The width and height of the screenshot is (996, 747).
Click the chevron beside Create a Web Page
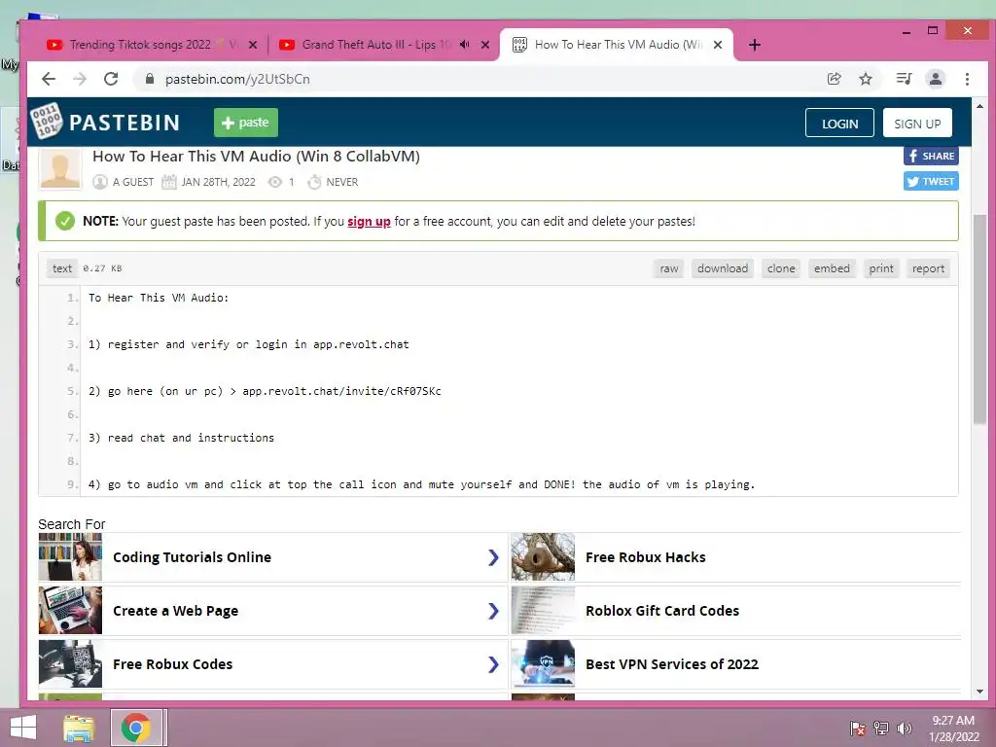[x=493, y=611]
